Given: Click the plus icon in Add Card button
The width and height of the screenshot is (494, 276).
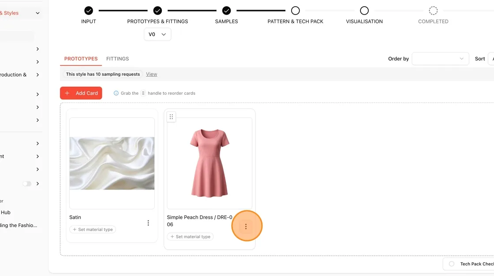Looking at the screenshot, I should 67,93.
